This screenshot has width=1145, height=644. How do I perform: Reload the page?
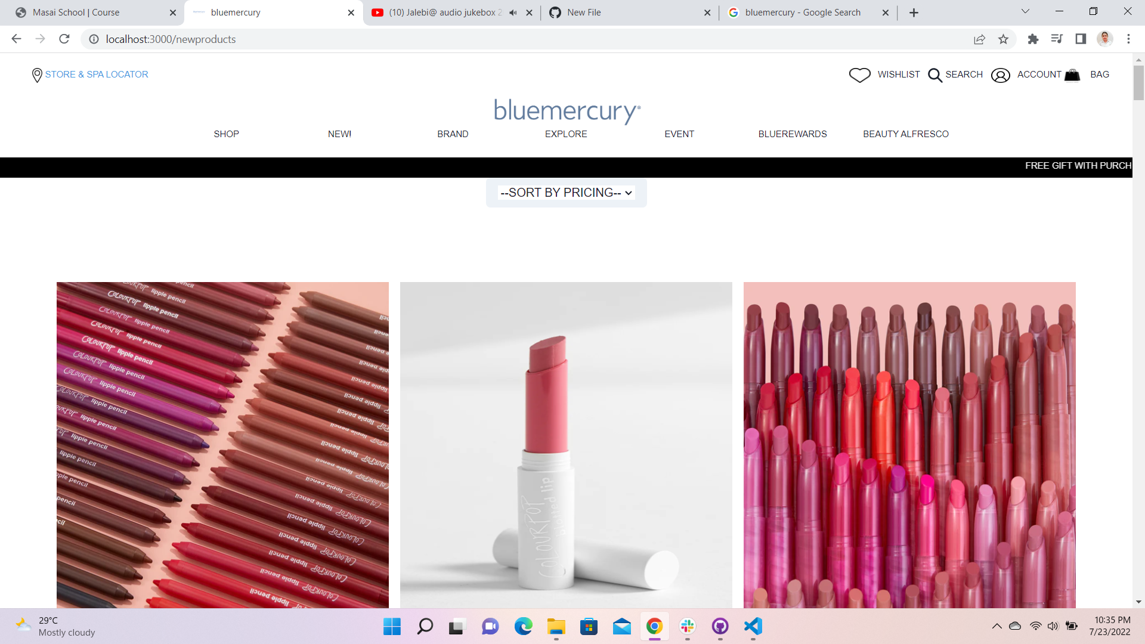tap(64, 39)
